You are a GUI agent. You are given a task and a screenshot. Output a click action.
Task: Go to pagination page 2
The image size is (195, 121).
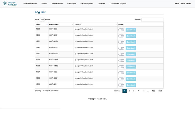(x=129, y=91)
